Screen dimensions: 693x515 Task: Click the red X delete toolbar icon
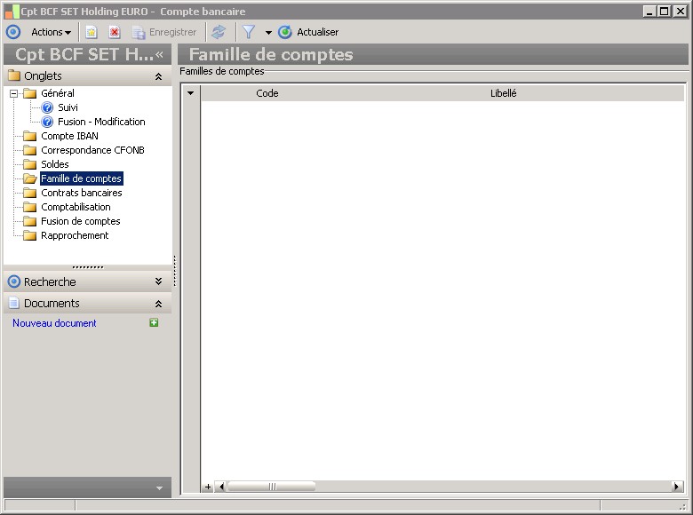point(115,32)
